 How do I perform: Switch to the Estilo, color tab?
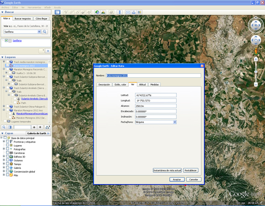(x=120, y=85)
